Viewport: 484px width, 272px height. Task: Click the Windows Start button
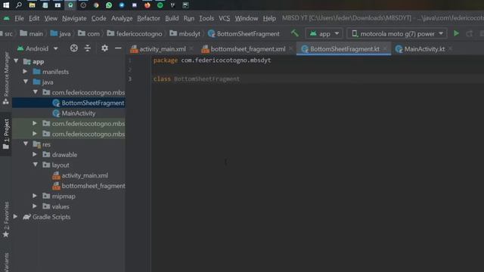pyautogui.click(x=6, y=5)
